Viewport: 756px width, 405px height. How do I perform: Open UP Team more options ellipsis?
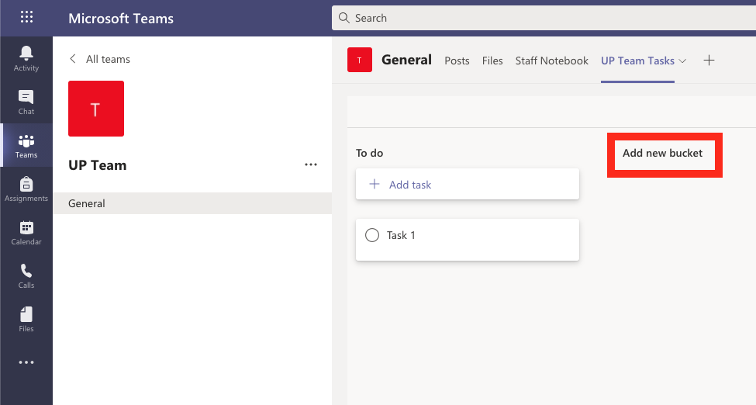pyautogui.click(x=311, y=164)
